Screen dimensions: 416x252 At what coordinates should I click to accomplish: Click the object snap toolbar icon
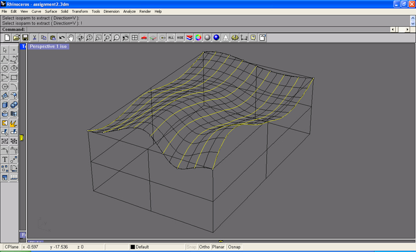tap(162, 37)
